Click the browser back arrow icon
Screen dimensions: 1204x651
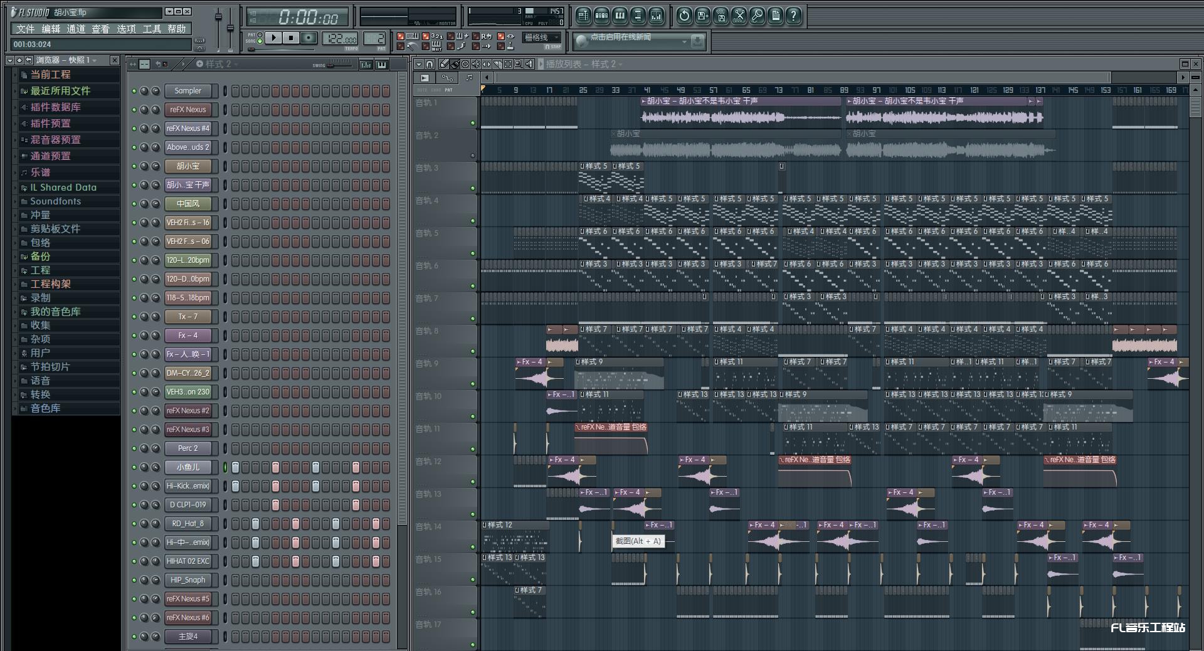[29, 60]
